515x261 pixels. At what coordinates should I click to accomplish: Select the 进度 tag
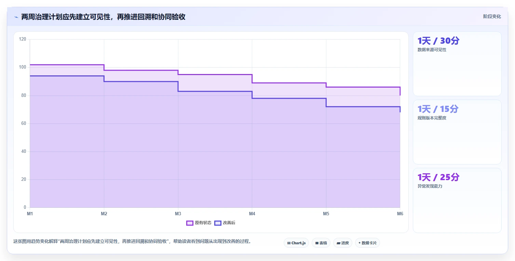pyautogui.click(x=342, y=243)
